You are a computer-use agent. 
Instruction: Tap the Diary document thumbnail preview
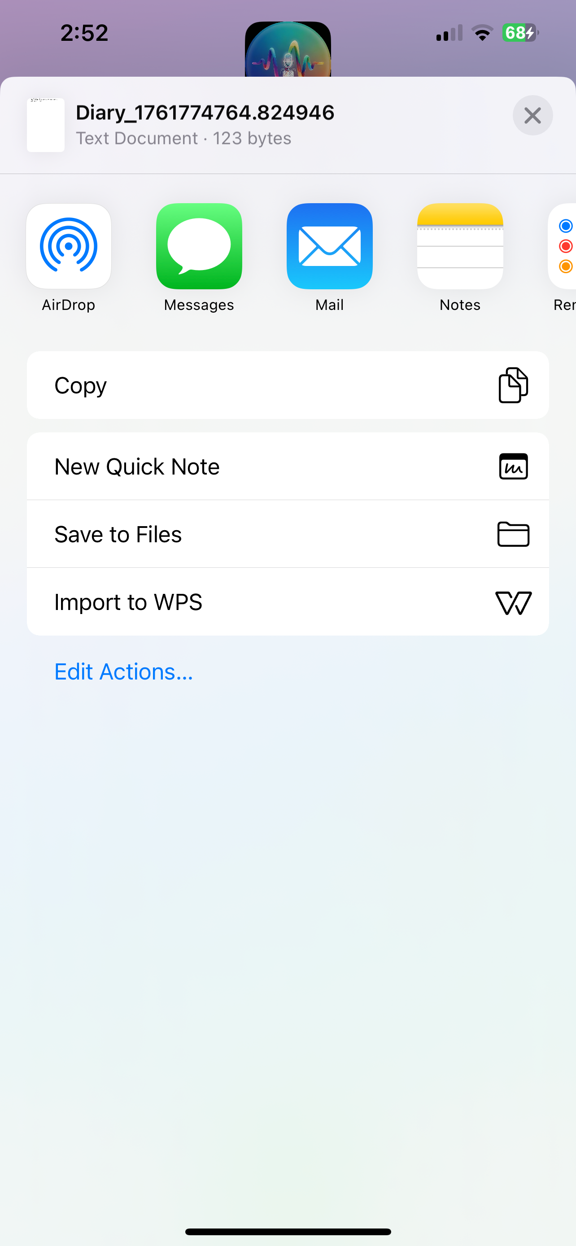click(45, 125)
